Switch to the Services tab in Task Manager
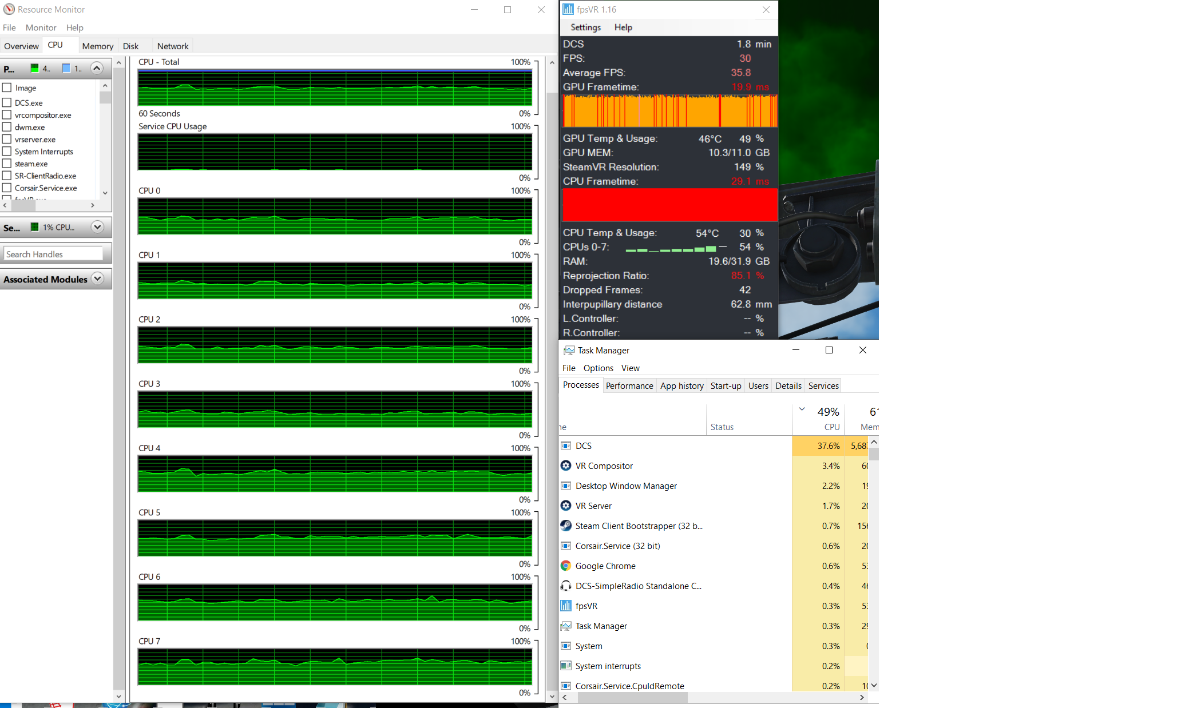 coord(823,386)
